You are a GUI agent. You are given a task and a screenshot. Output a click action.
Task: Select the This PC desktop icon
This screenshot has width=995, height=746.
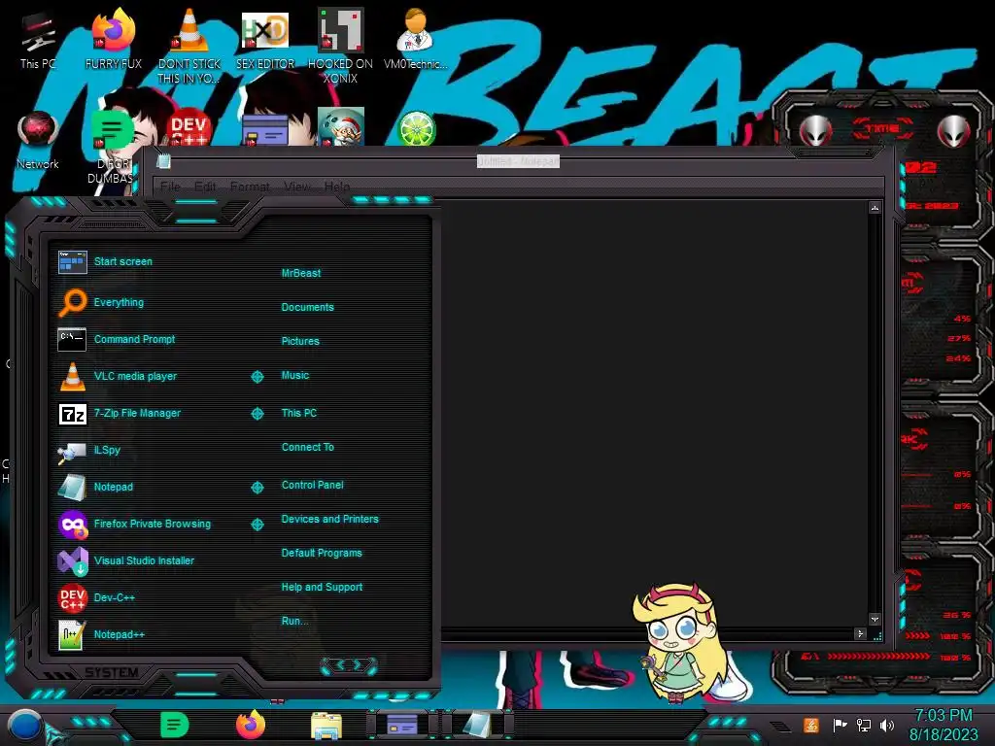coord(38,40)
